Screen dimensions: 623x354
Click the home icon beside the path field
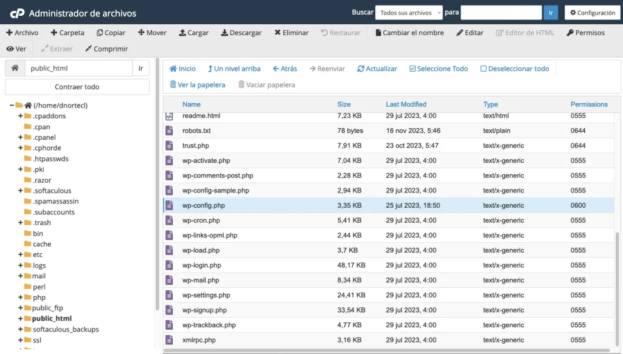click(x=15, y=68)
